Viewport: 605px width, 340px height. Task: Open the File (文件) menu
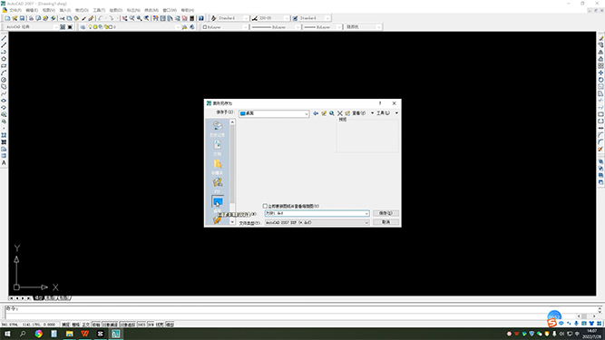click(15, 10)
